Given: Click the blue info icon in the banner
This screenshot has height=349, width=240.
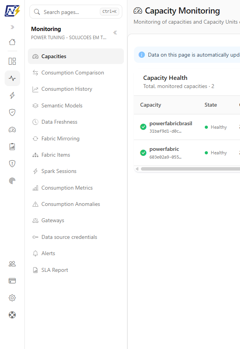Looking at the screenshot, I should (142, 55).
